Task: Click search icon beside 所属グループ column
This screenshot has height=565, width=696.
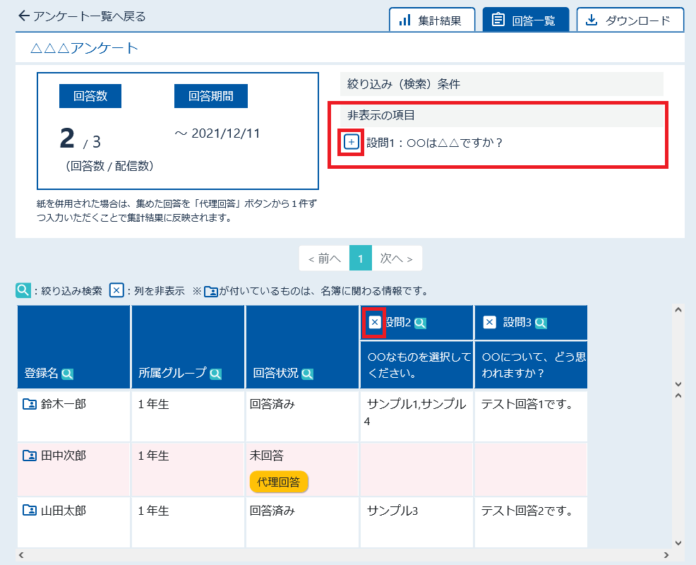Action: coord(215,374)
